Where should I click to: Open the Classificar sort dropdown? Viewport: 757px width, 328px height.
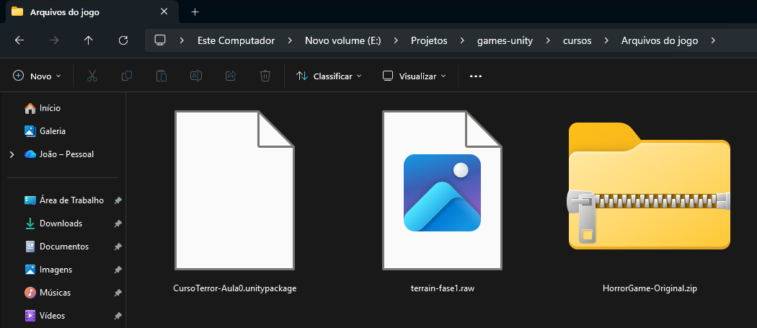click(329, 76)
